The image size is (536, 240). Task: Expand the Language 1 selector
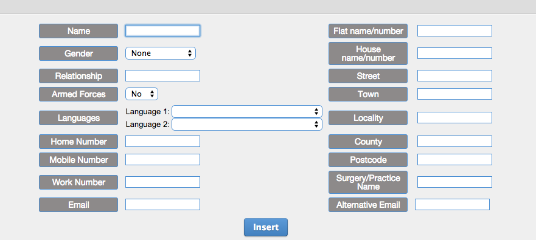coord(247,111)
